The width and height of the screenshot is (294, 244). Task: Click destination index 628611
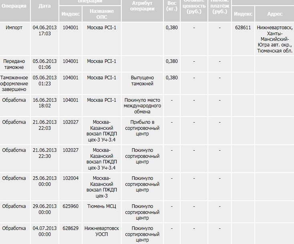pos(242,28)
